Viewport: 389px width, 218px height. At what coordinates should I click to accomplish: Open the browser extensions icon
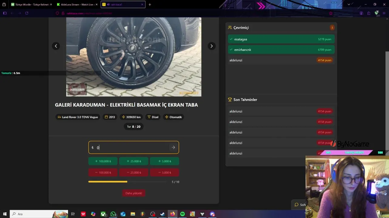369,13
